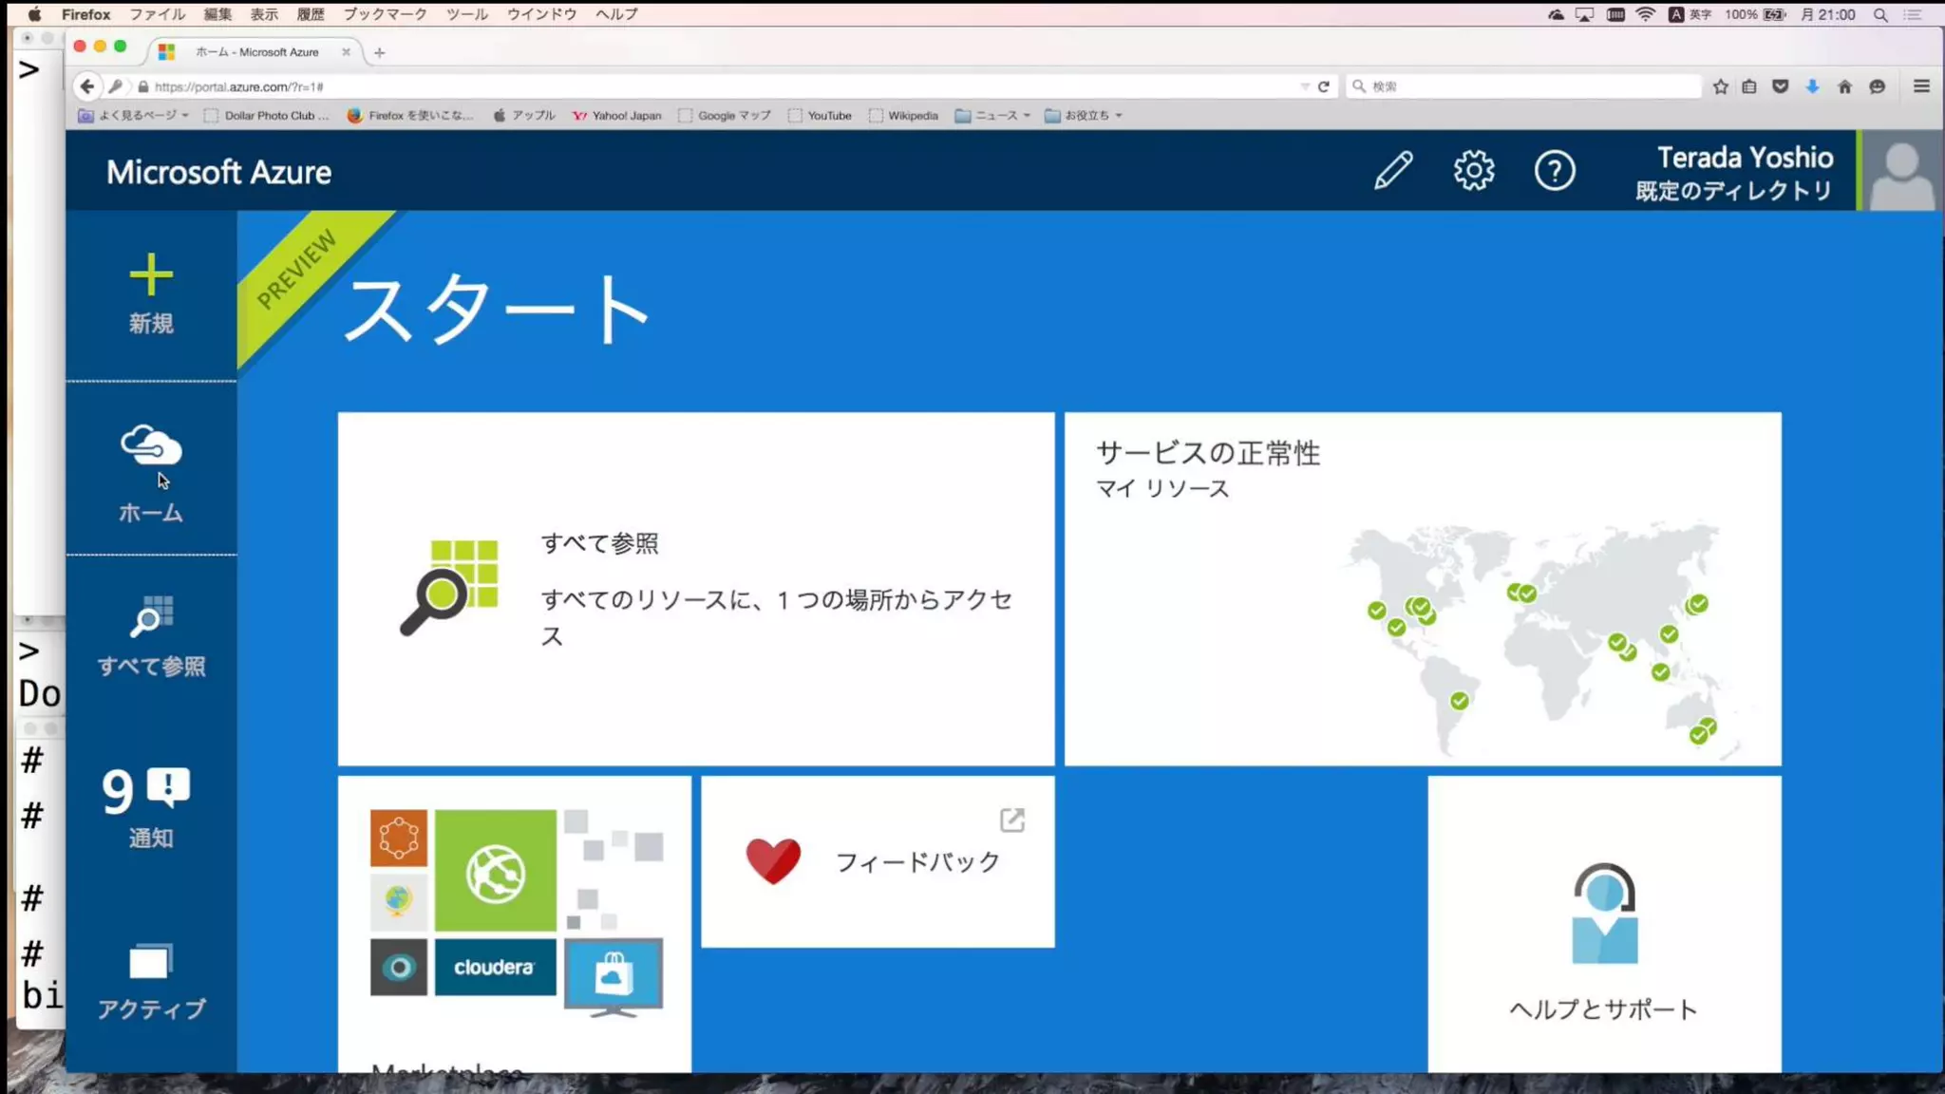The width and height of the screenshot is (1945, 1094).
Task: Expand the お役立ち bookmark folder
Action: coord(1084,115)
